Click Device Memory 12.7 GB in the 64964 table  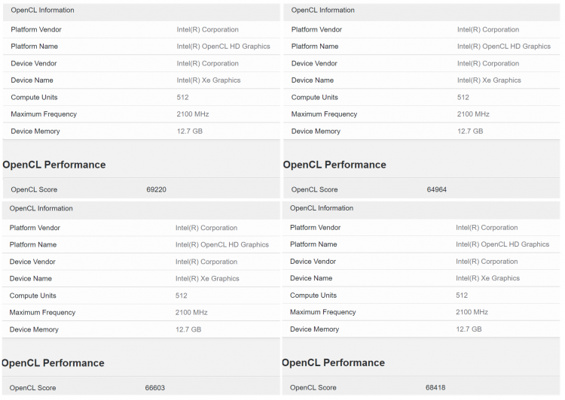(469, 132)
